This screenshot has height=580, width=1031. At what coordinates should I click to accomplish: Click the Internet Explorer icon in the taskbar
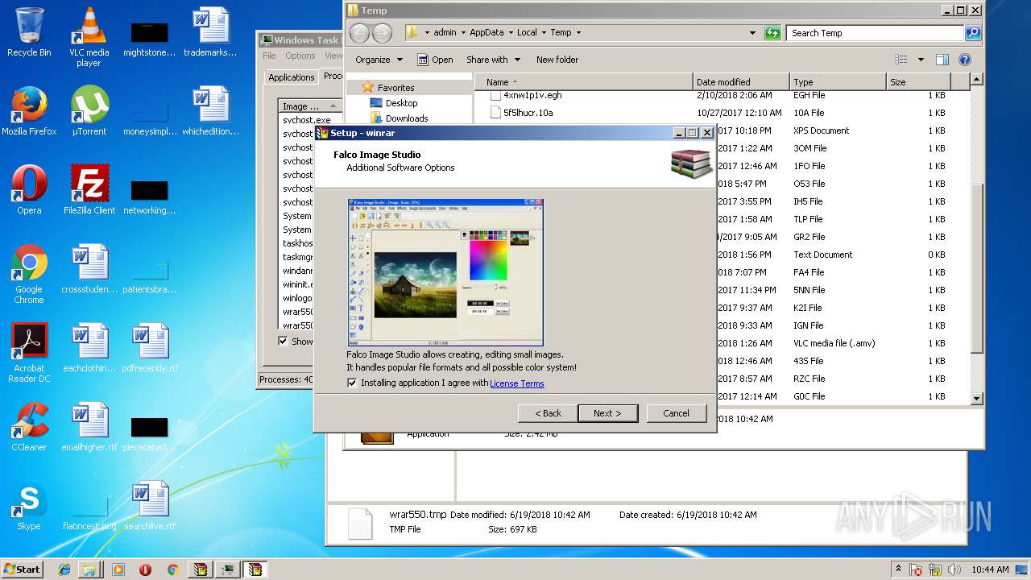coord(64,570)
